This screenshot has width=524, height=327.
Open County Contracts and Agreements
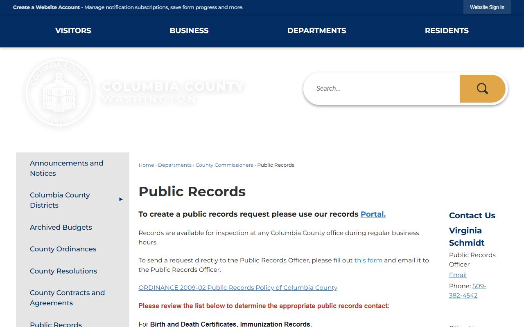(67, 298)
